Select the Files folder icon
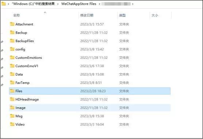 12,91
